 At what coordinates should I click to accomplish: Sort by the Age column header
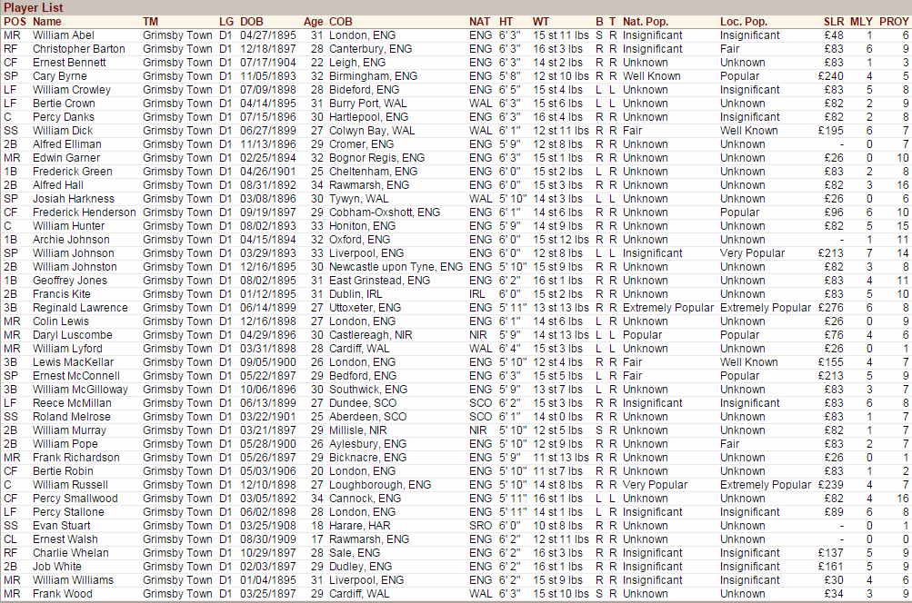tap(313, 22)
